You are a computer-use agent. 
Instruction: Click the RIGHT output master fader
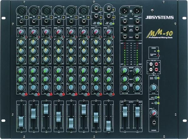click(138, 112)
